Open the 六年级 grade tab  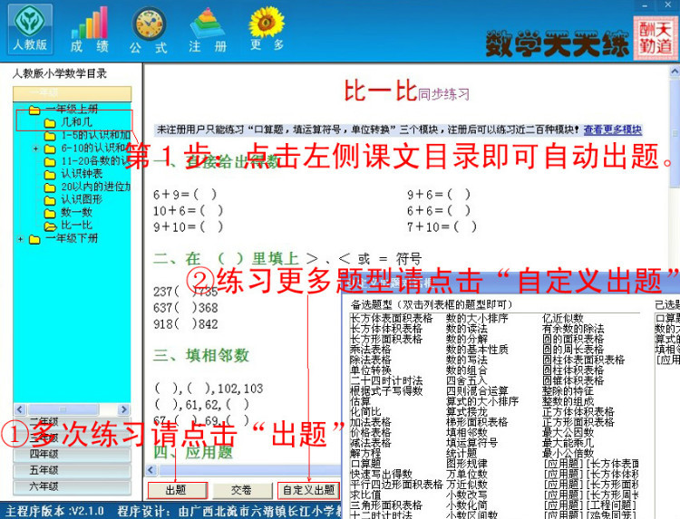click(x=72, y=487)
